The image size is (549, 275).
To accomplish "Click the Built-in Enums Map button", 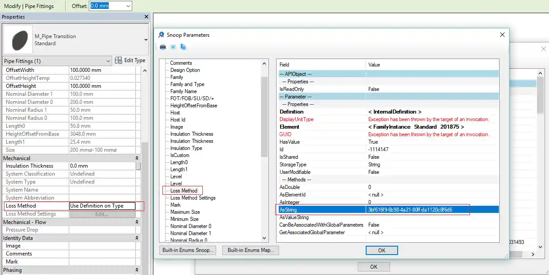I will pyautogui.click(x=250, y=250).
